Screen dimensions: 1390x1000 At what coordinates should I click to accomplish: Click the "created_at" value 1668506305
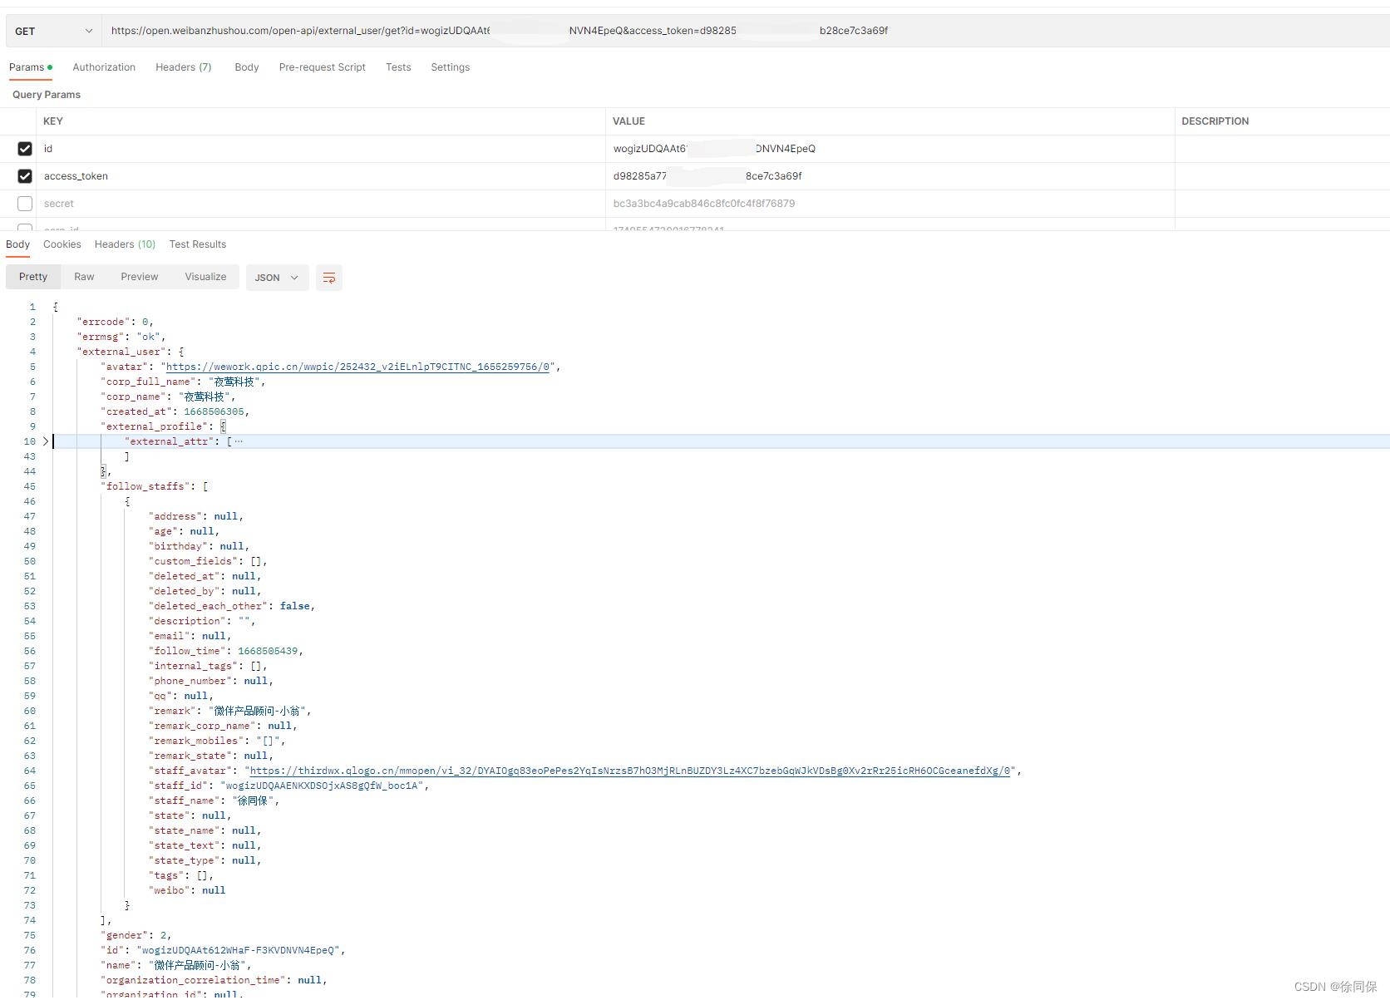click(214, 411)
